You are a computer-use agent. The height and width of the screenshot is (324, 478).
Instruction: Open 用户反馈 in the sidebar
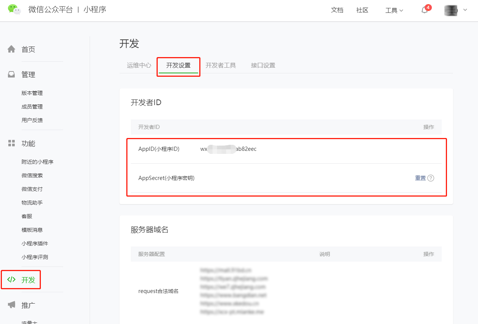coord(32,120)
